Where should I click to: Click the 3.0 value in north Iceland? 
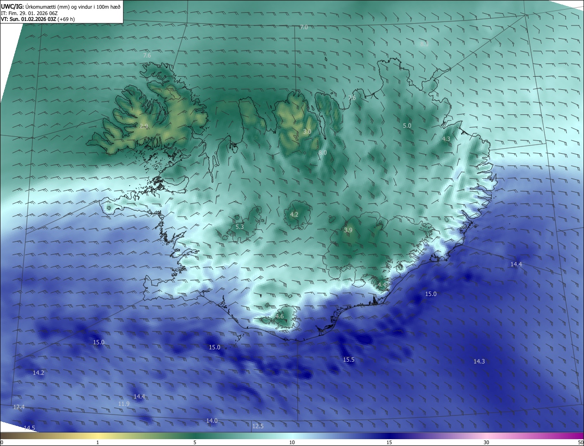(307, 132)
